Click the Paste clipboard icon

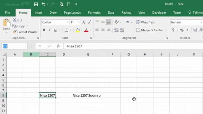click(x=6, y=22)
